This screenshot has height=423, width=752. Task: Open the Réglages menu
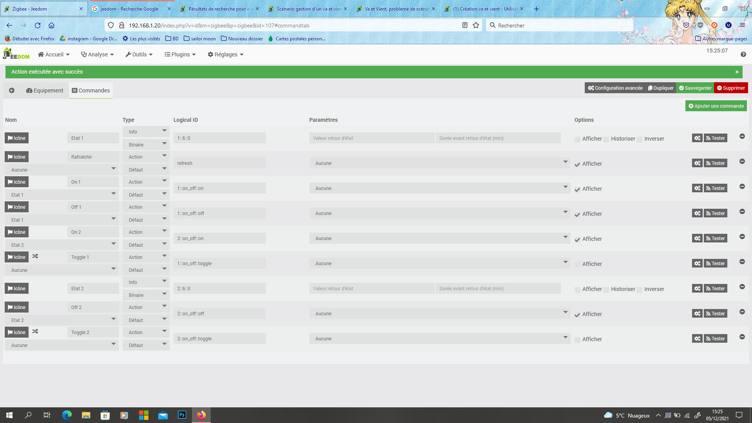tap(226, 54)
